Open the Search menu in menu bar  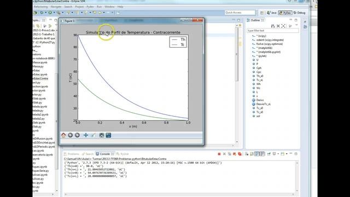[68, 7]
